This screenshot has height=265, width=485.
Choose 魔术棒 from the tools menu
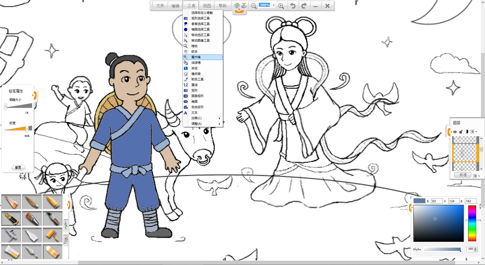coord(203,57)
